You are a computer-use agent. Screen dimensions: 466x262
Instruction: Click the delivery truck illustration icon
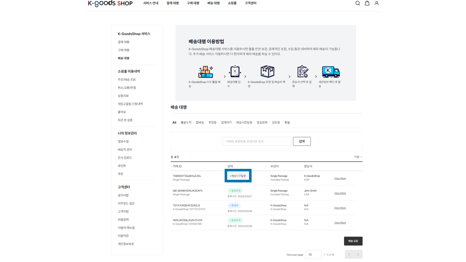click(331, 72)
